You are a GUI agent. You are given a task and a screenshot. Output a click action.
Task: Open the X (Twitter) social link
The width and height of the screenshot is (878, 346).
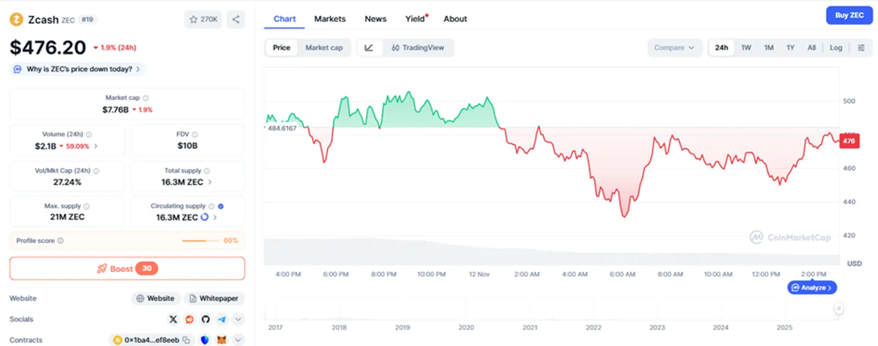tap(173, 319)
